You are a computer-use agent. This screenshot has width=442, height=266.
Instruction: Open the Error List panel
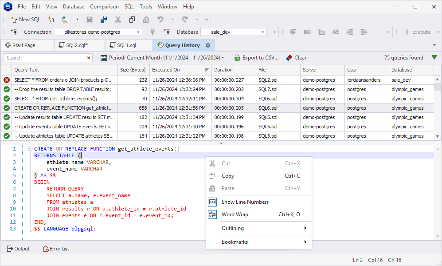click(56, 249)
